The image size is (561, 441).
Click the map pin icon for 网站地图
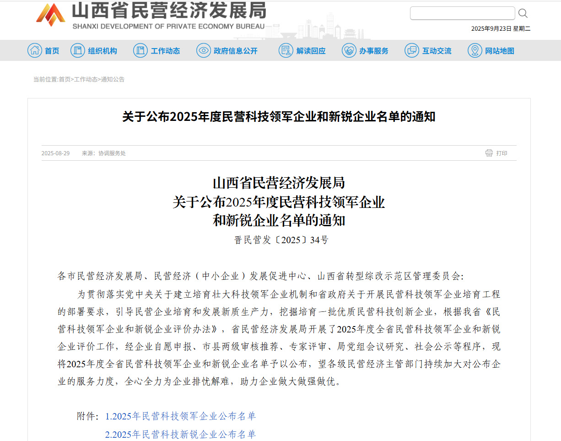[x=475, y=50]
